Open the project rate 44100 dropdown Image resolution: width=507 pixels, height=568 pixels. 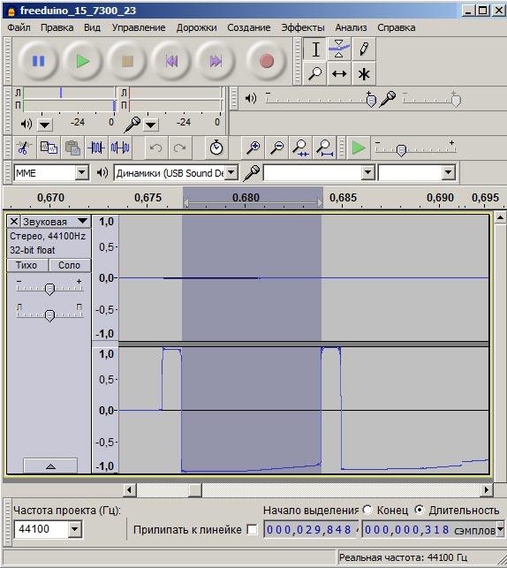point(74,529)
